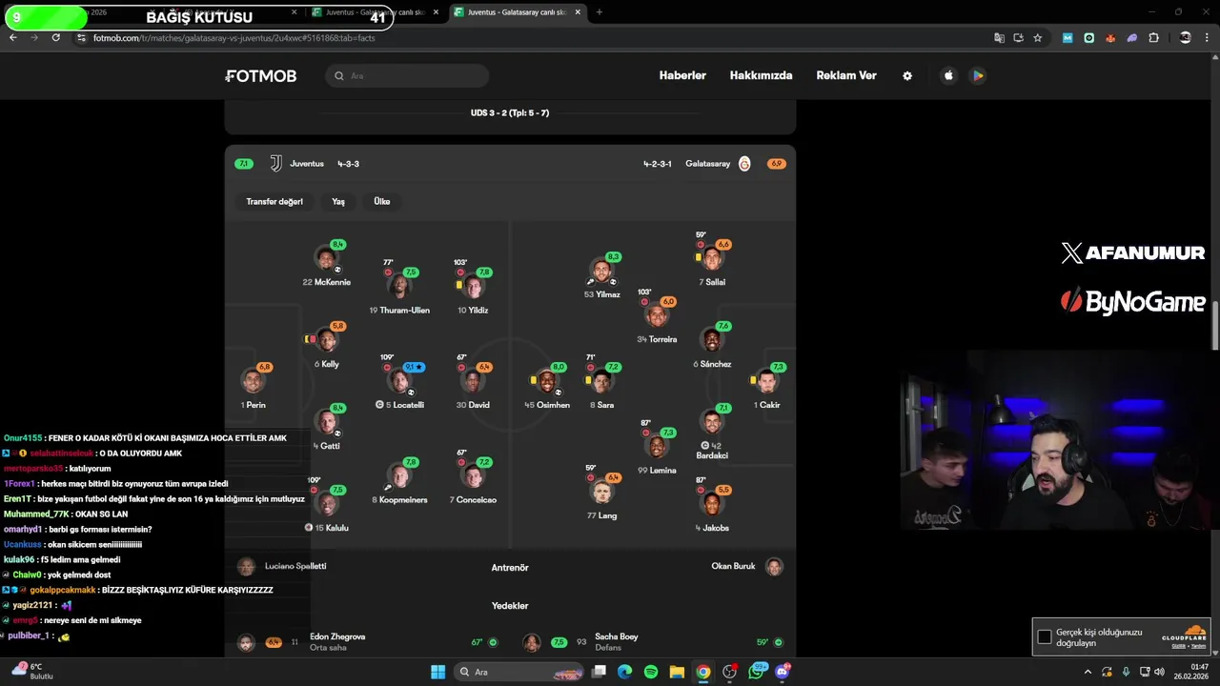Open Task View on the taskbar

(x=599, y=672)
